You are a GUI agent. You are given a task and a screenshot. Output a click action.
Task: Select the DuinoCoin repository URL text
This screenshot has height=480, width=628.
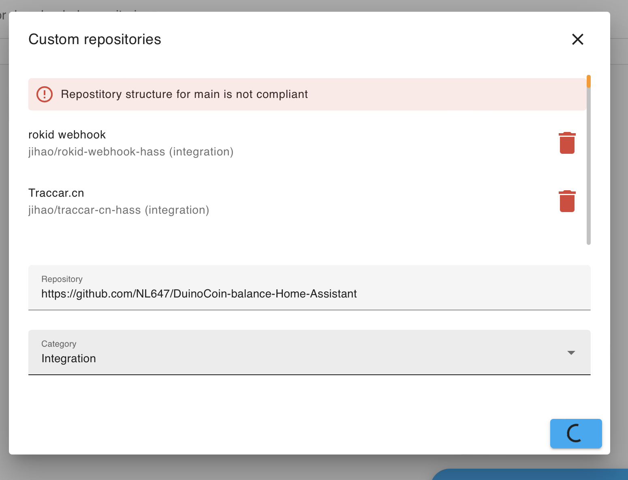coord(199,293)
